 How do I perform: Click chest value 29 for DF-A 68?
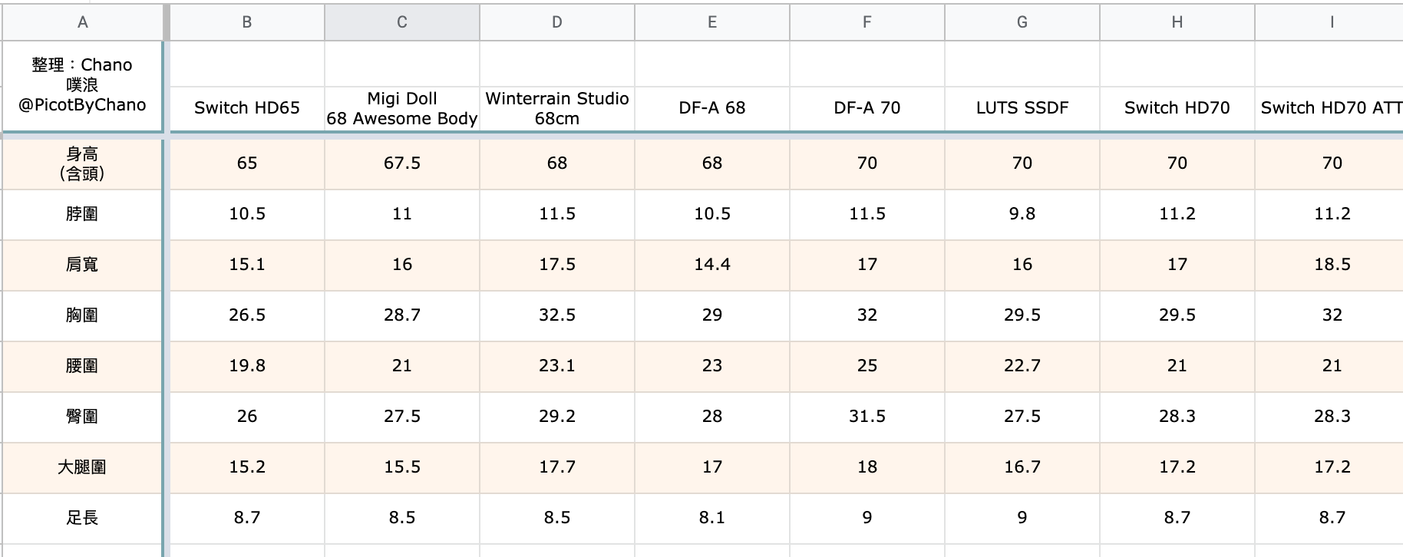712,315
